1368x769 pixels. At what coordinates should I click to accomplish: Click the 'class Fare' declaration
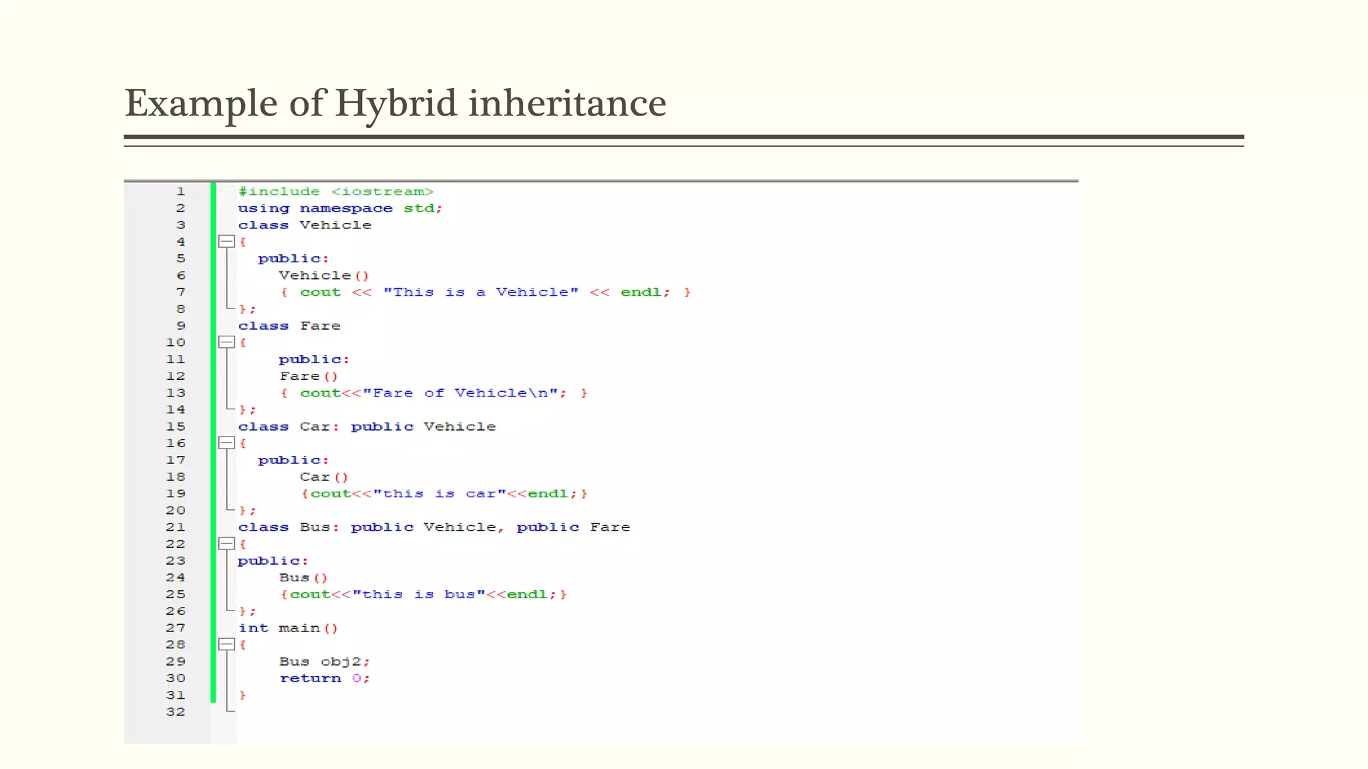289,326
